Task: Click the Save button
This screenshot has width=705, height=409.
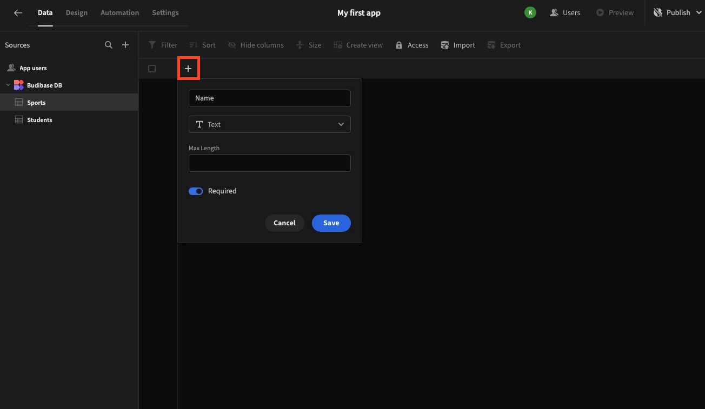Action: pyautogui.click(x=331, y=223)
